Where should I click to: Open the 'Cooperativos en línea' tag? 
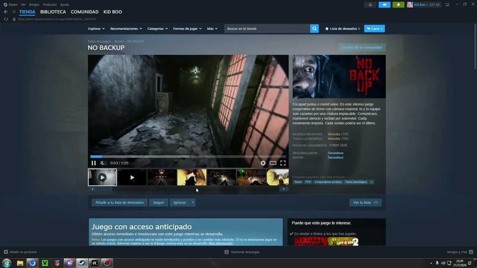point(328,182)
